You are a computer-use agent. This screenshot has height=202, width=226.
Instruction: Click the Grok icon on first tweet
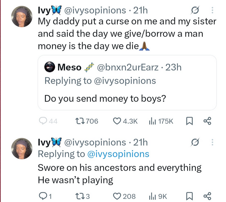(194, 11)
